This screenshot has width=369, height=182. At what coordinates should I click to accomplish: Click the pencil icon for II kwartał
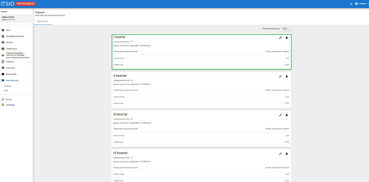click(280, 77)
